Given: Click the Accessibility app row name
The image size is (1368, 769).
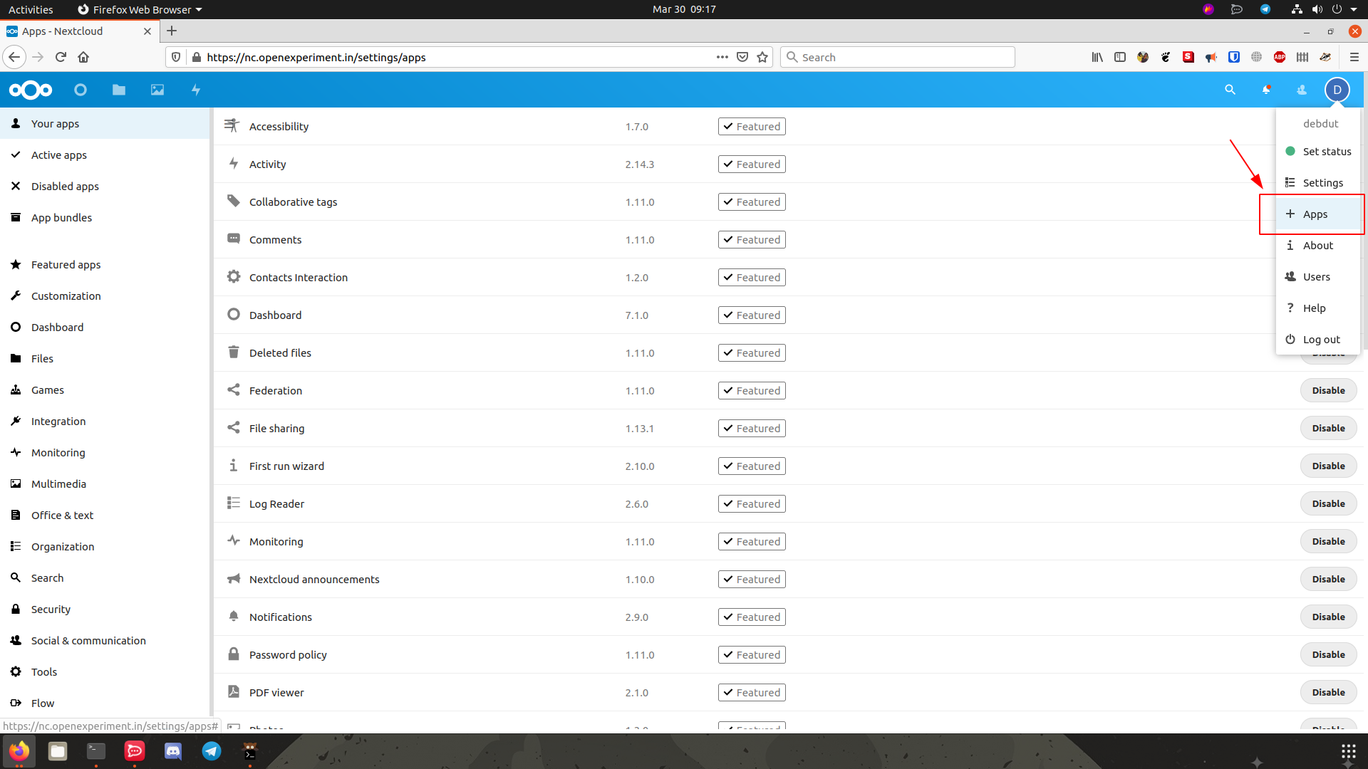Looking at the screenshot, I should tap(279, 126).
